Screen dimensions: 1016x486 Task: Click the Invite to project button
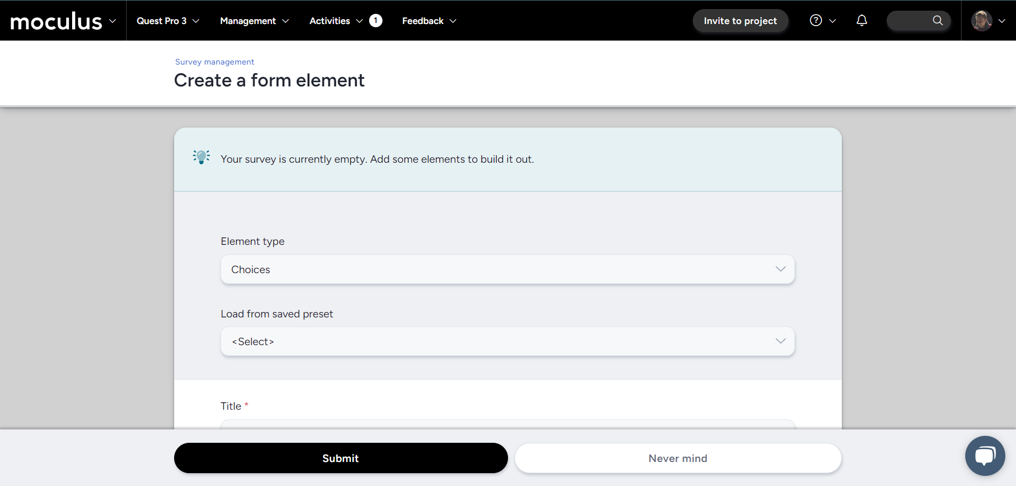pos(740,21)
